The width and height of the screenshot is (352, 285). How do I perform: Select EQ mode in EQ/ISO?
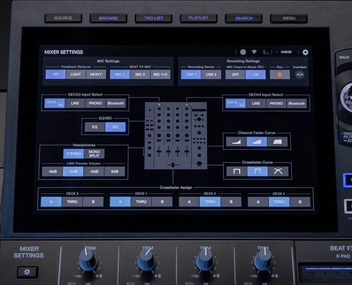click(95, 127)
